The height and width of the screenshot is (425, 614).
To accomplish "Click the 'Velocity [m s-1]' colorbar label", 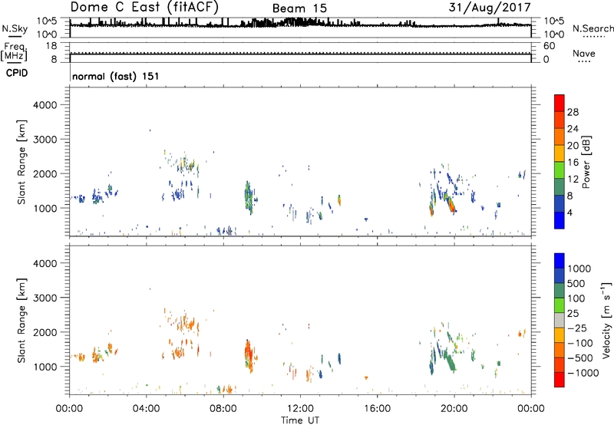I will [x=606, y=320].
